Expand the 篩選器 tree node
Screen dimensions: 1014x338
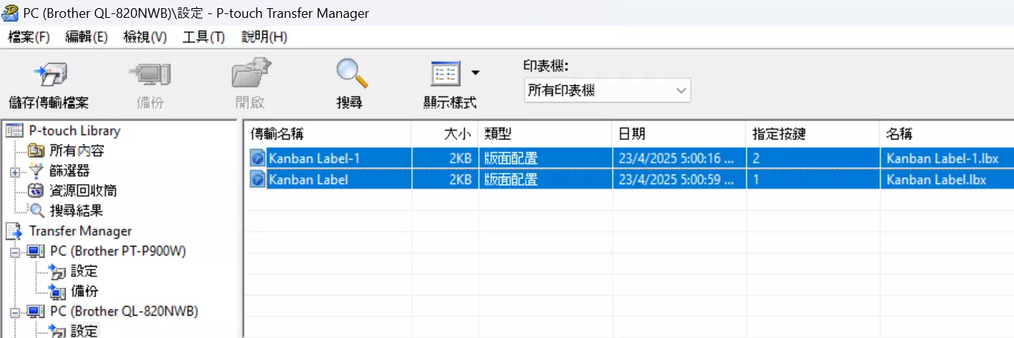pos(15,172)
